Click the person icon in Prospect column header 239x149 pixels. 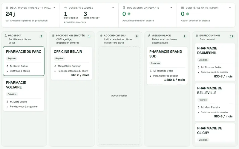6,35
